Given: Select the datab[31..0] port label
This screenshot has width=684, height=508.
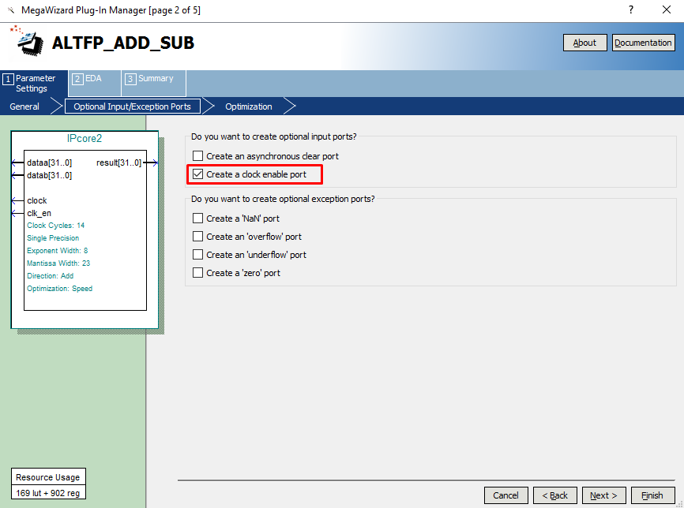Looking at the screenshot, I should (49, 175).
